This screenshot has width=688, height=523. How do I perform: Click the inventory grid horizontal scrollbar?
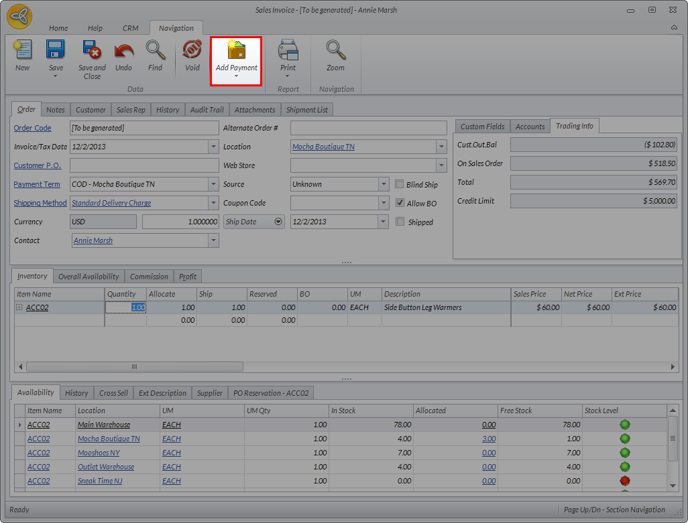tap(134, 366)
